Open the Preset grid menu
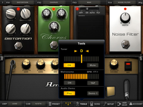The height and width of the screenshot is (107, 143). (54, 104)
